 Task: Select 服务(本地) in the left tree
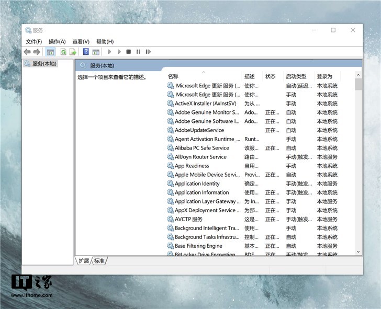[41, 64]
